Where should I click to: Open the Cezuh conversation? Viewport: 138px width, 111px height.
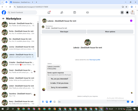click(19, 71)
